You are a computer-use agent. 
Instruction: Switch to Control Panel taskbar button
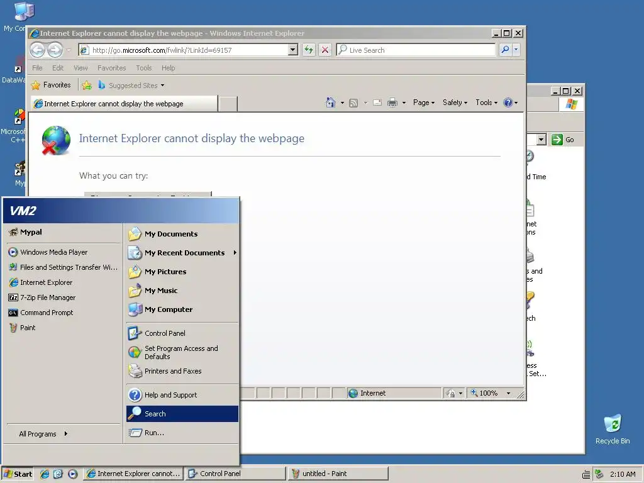point(236,474)
